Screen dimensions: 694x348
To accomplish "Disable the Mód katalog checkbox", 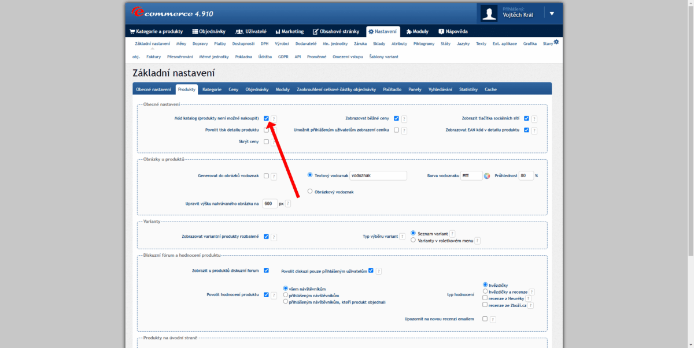I will pyautogui.click(x=266, y=118).
